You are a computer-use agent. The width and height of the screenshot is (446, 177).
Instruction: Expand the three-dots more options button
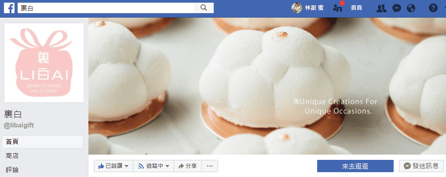tap(210, 166)
